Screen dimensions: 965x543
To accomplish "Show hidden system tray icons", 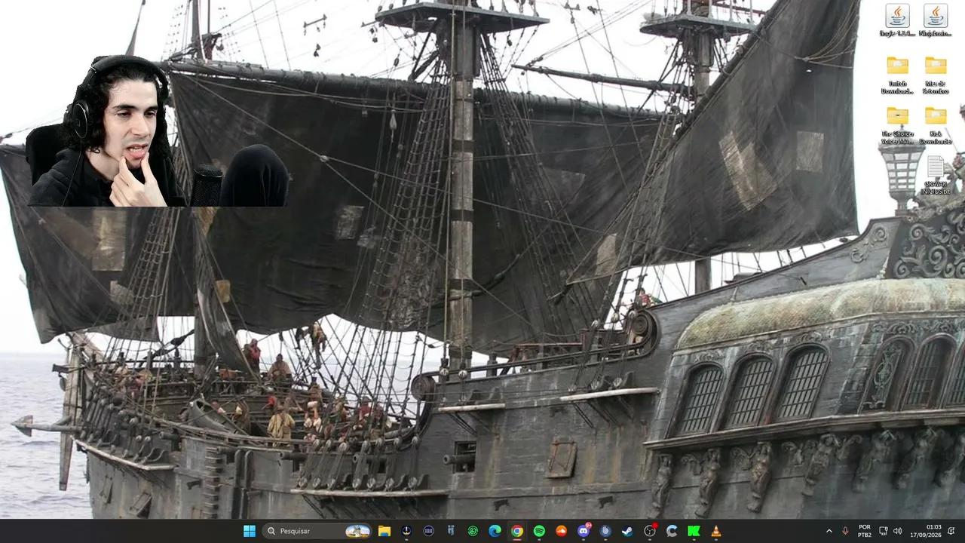I will pyautogui.click(x=829, y=531).
